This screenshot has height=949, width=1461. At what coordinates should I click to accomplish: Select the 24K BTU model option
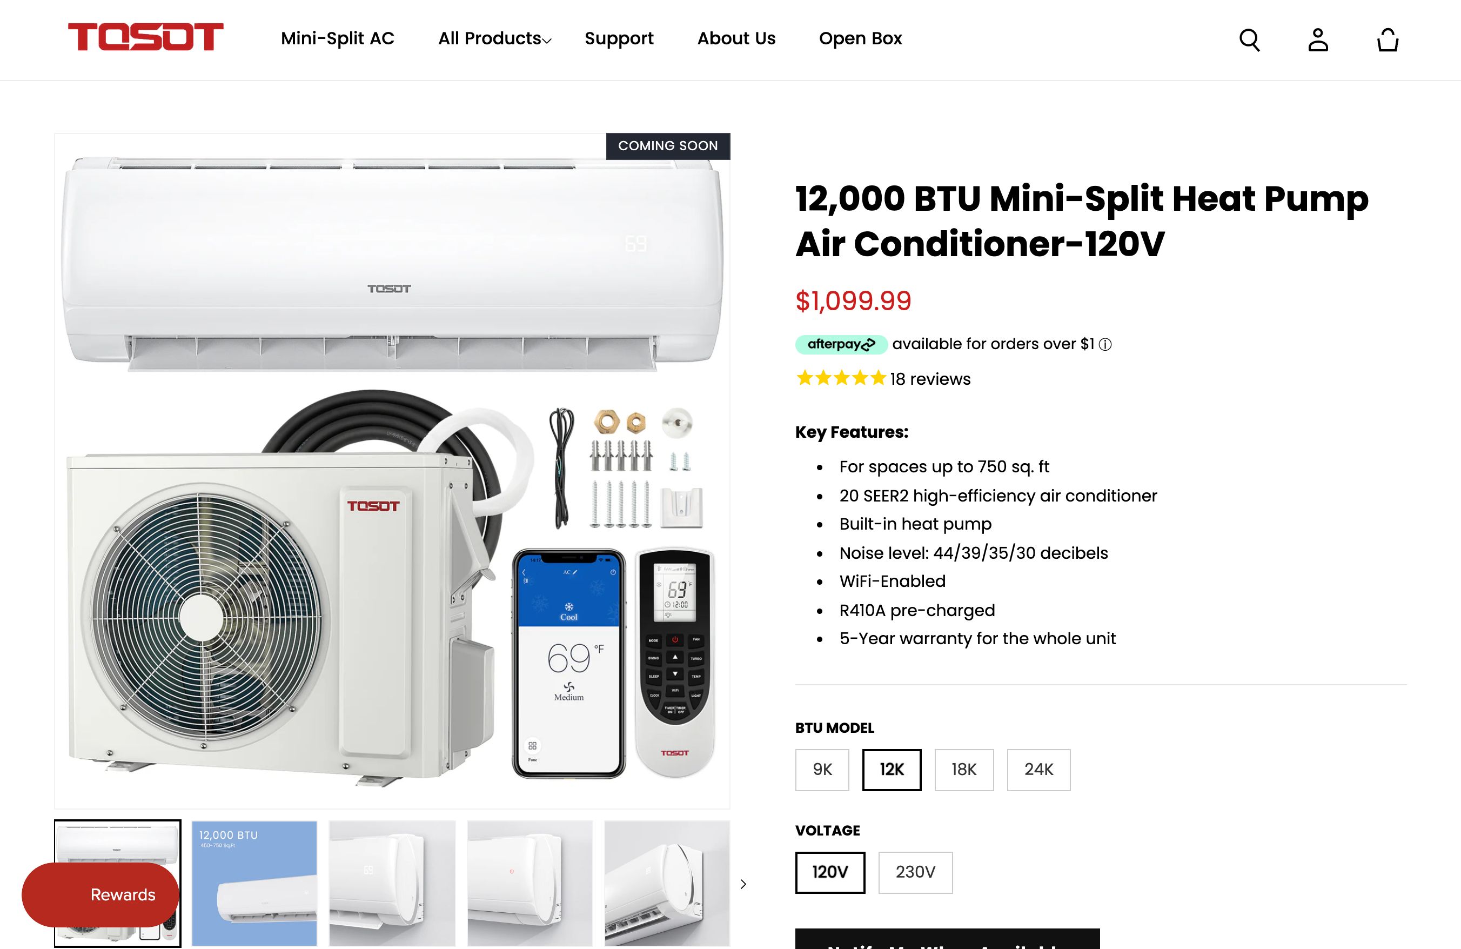tap(1038, 770)
